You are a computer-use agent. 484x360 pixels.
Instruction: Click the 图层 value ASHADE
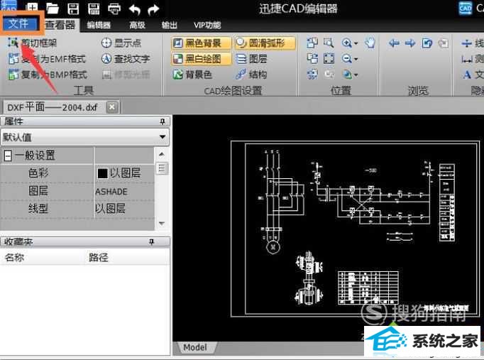(x=123, y=192)
